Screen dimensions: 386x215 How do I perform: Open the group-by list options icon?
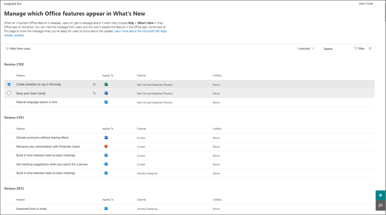[370, 49]
